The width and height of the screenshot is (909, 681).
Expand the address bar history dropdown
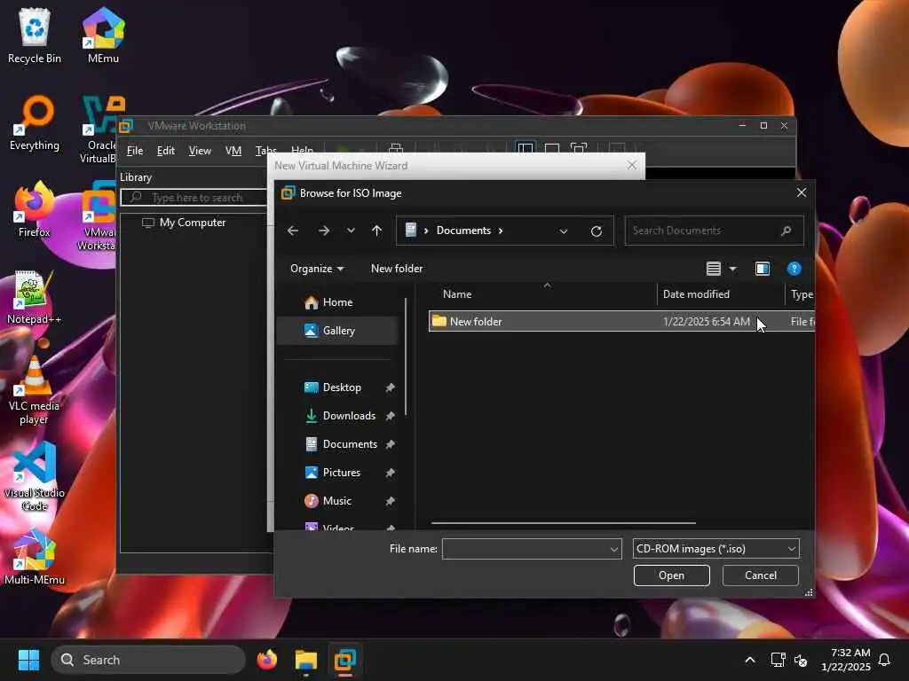[564, 231]
